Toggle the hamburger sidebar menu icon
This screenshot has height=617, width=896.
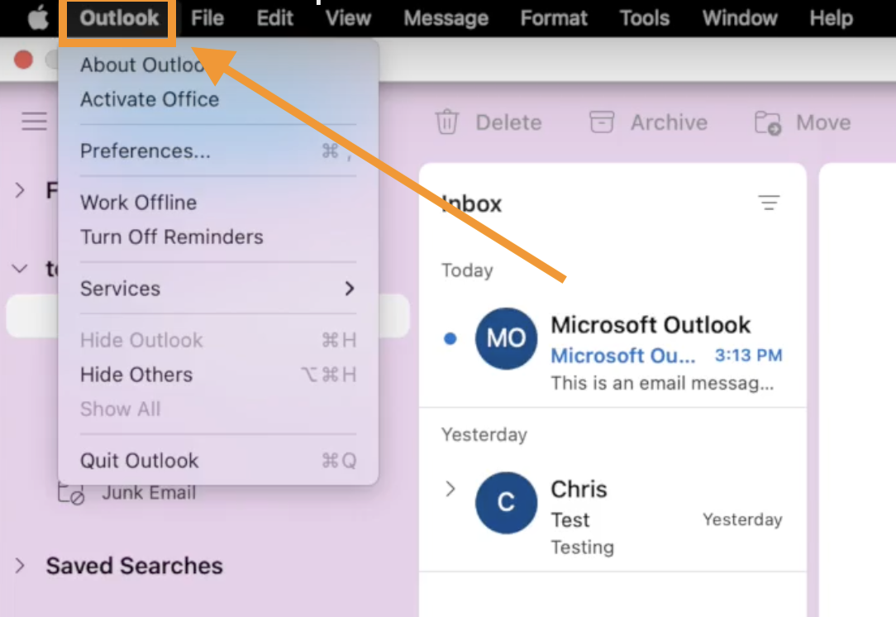[34, 122]
